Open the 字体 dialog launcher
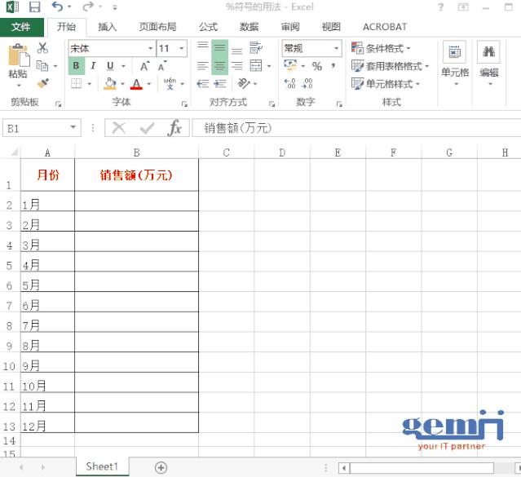This screenshot has height=477, width=521. [x=185, y=104]
